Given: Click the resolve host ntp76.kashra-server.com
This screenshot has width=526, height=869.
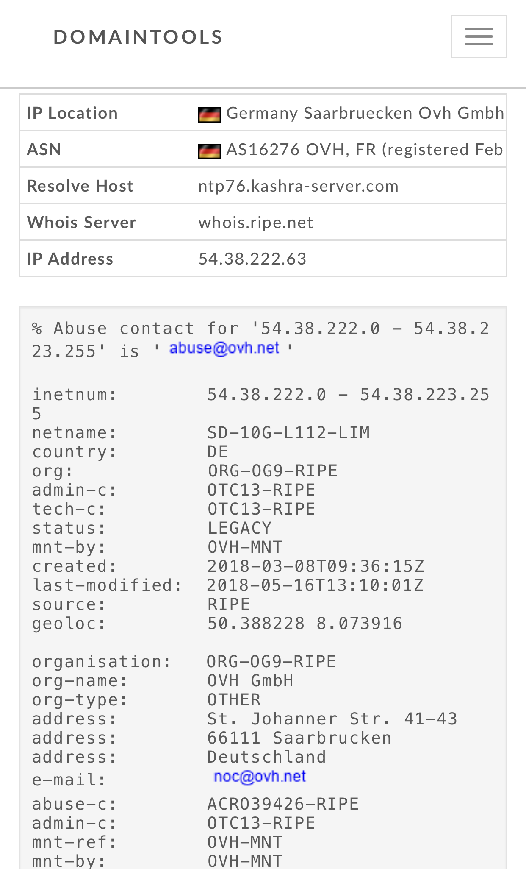Looking at the screenshot, I should click(298, 186).
